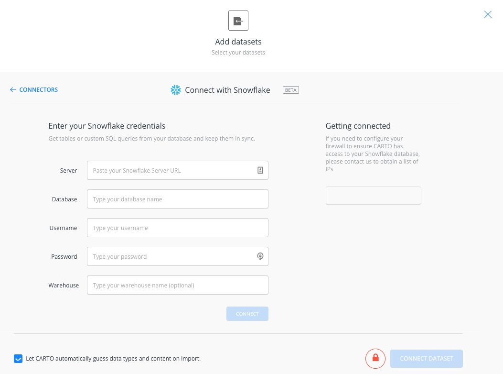Click the BETA badge next to Connect with Snowflake
The image size is (503, 374).
(x=290, y=90)
